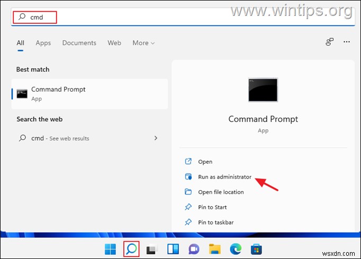
Task: Click the cmd search input field
Action: (x=183, y=17)
